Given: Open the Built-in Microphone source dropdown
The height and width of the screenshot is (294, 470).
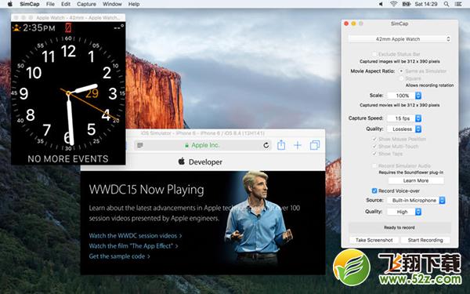Looking at the screenshot, I should (416, 201).
